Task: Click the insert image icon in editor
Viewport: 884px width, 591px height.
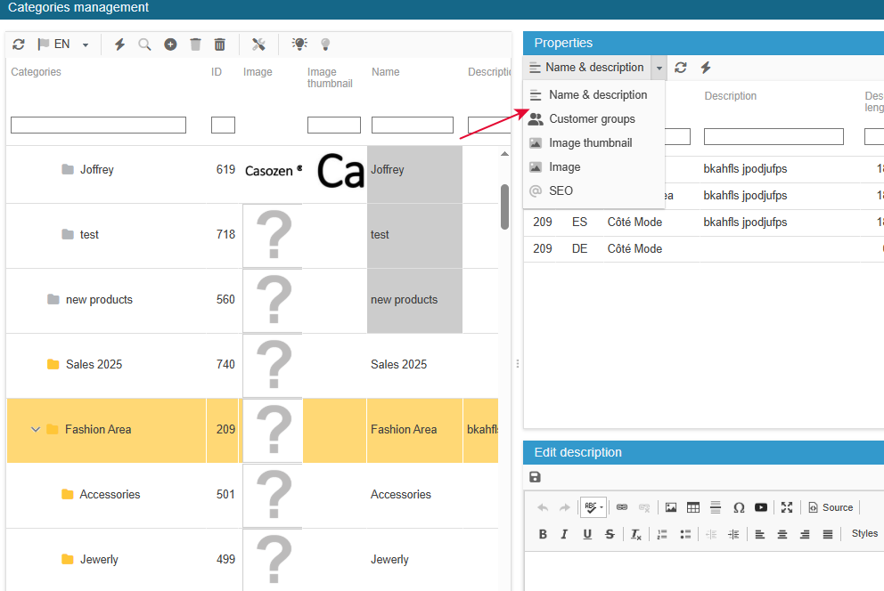Action: click(x=671, y=507)
